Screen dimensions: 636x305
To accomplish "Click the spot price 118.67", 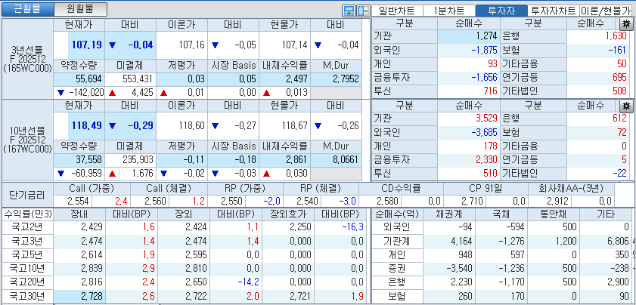I will [x=294, y=125].
